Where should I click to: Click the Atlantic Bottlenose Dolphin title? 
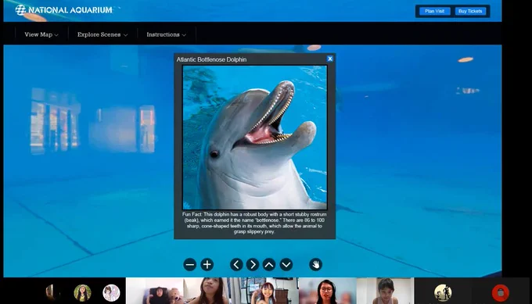point(211,59)
